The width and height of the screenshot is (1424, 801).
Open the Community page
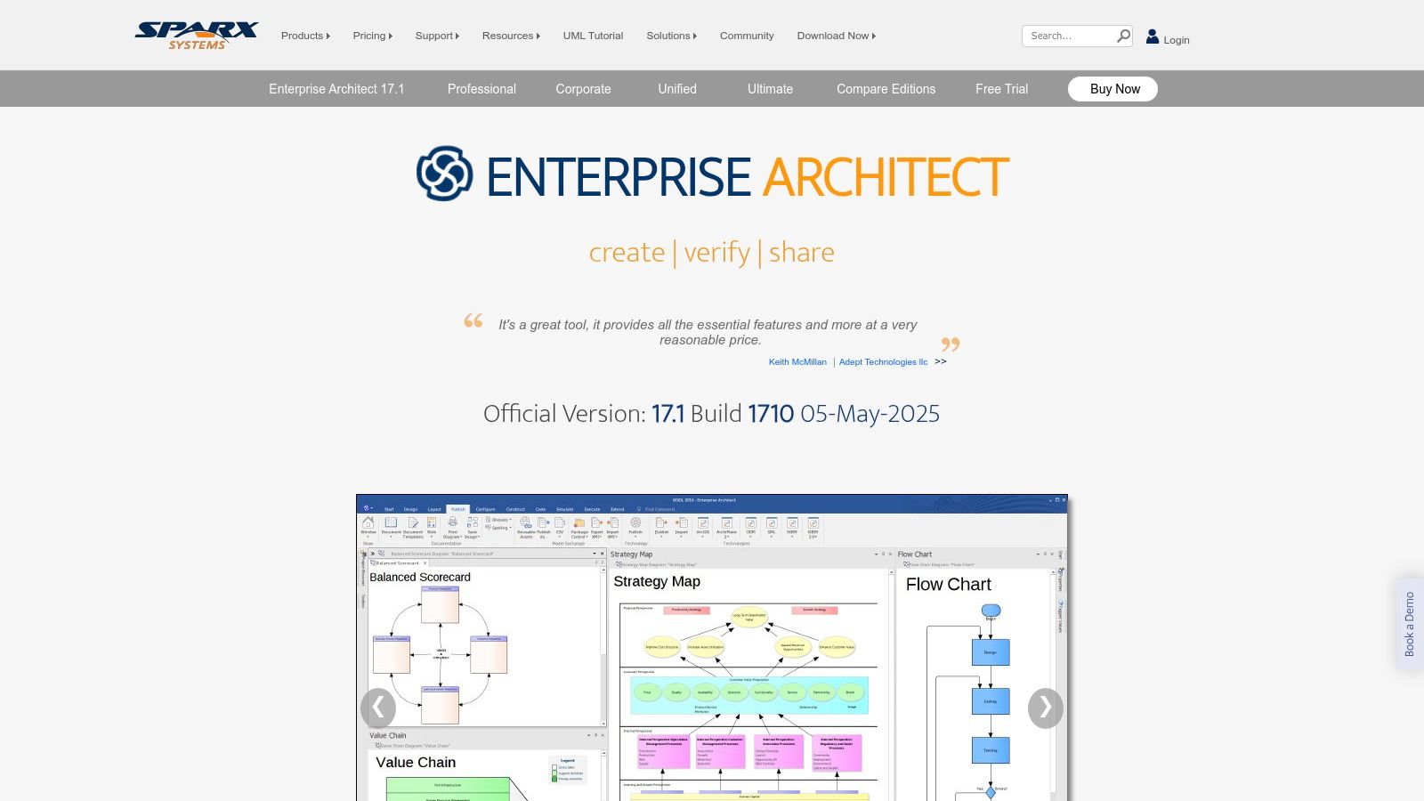[747, 36]
